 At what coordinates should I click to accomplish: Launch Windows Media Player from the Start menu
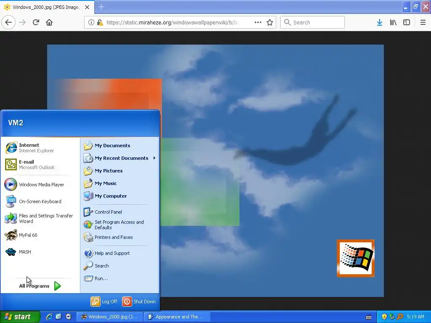tap(40, 185)
